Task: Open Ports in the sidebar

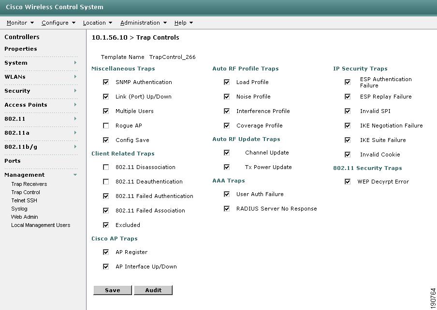Action: click(13, 161)
